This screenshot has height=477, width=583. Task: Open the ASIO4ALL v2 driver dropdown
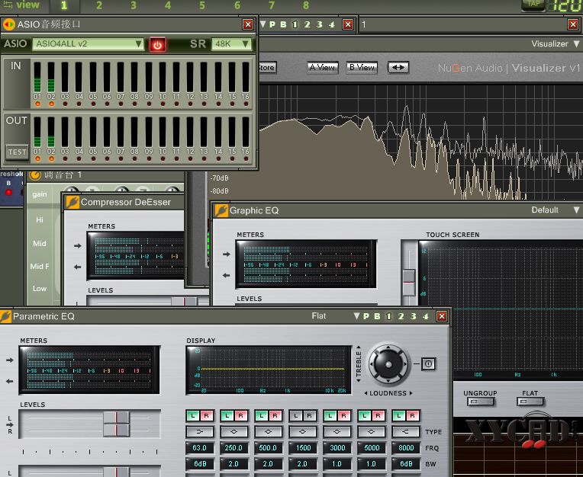(x=88, y=43)
